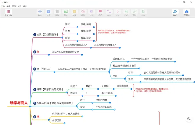
Task: Select the root node 玩家与商人
Action: pyautogui.click(x=19, y=103)
